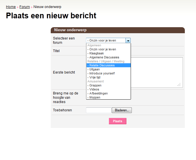Choose Uitgaan in the forum list

tap(109, 69)
